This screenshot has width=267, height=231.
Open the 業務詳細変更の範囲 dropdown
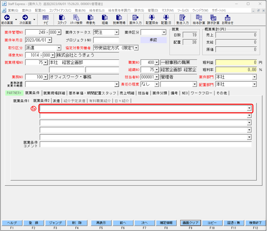(117, 84)
